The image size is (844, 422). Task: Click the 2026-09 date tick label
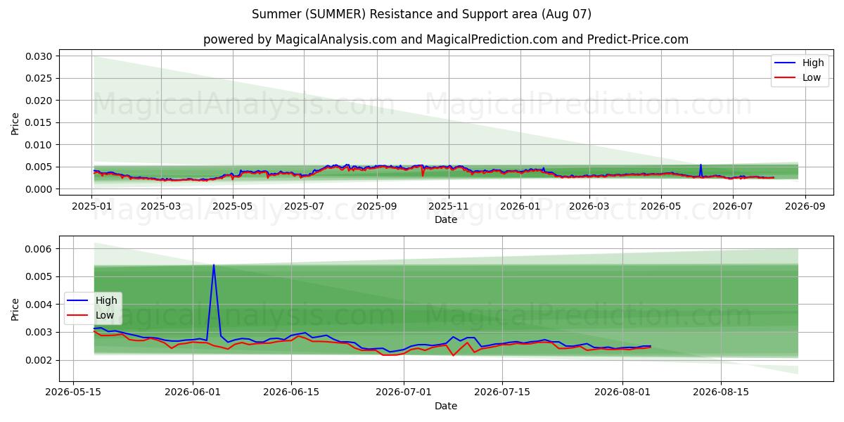point(805,207)
